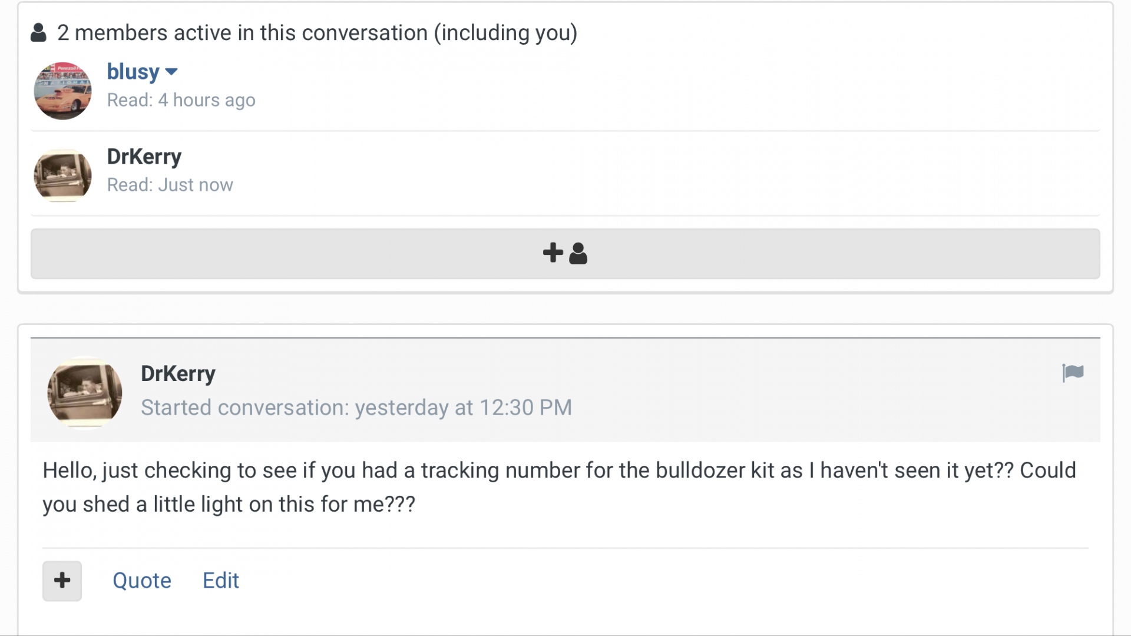
Task: Click the plus icon beside Quote
Action: point(62,581)
